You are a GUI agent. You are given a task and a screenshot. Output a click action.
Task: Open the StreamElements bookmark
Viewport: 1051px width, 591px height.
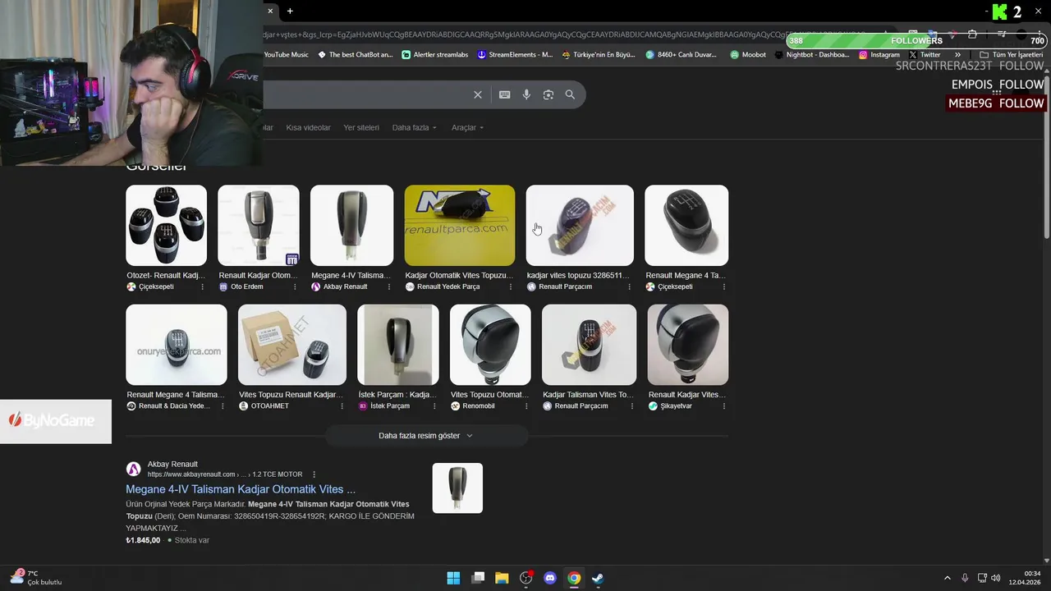(x=514, y=55)
